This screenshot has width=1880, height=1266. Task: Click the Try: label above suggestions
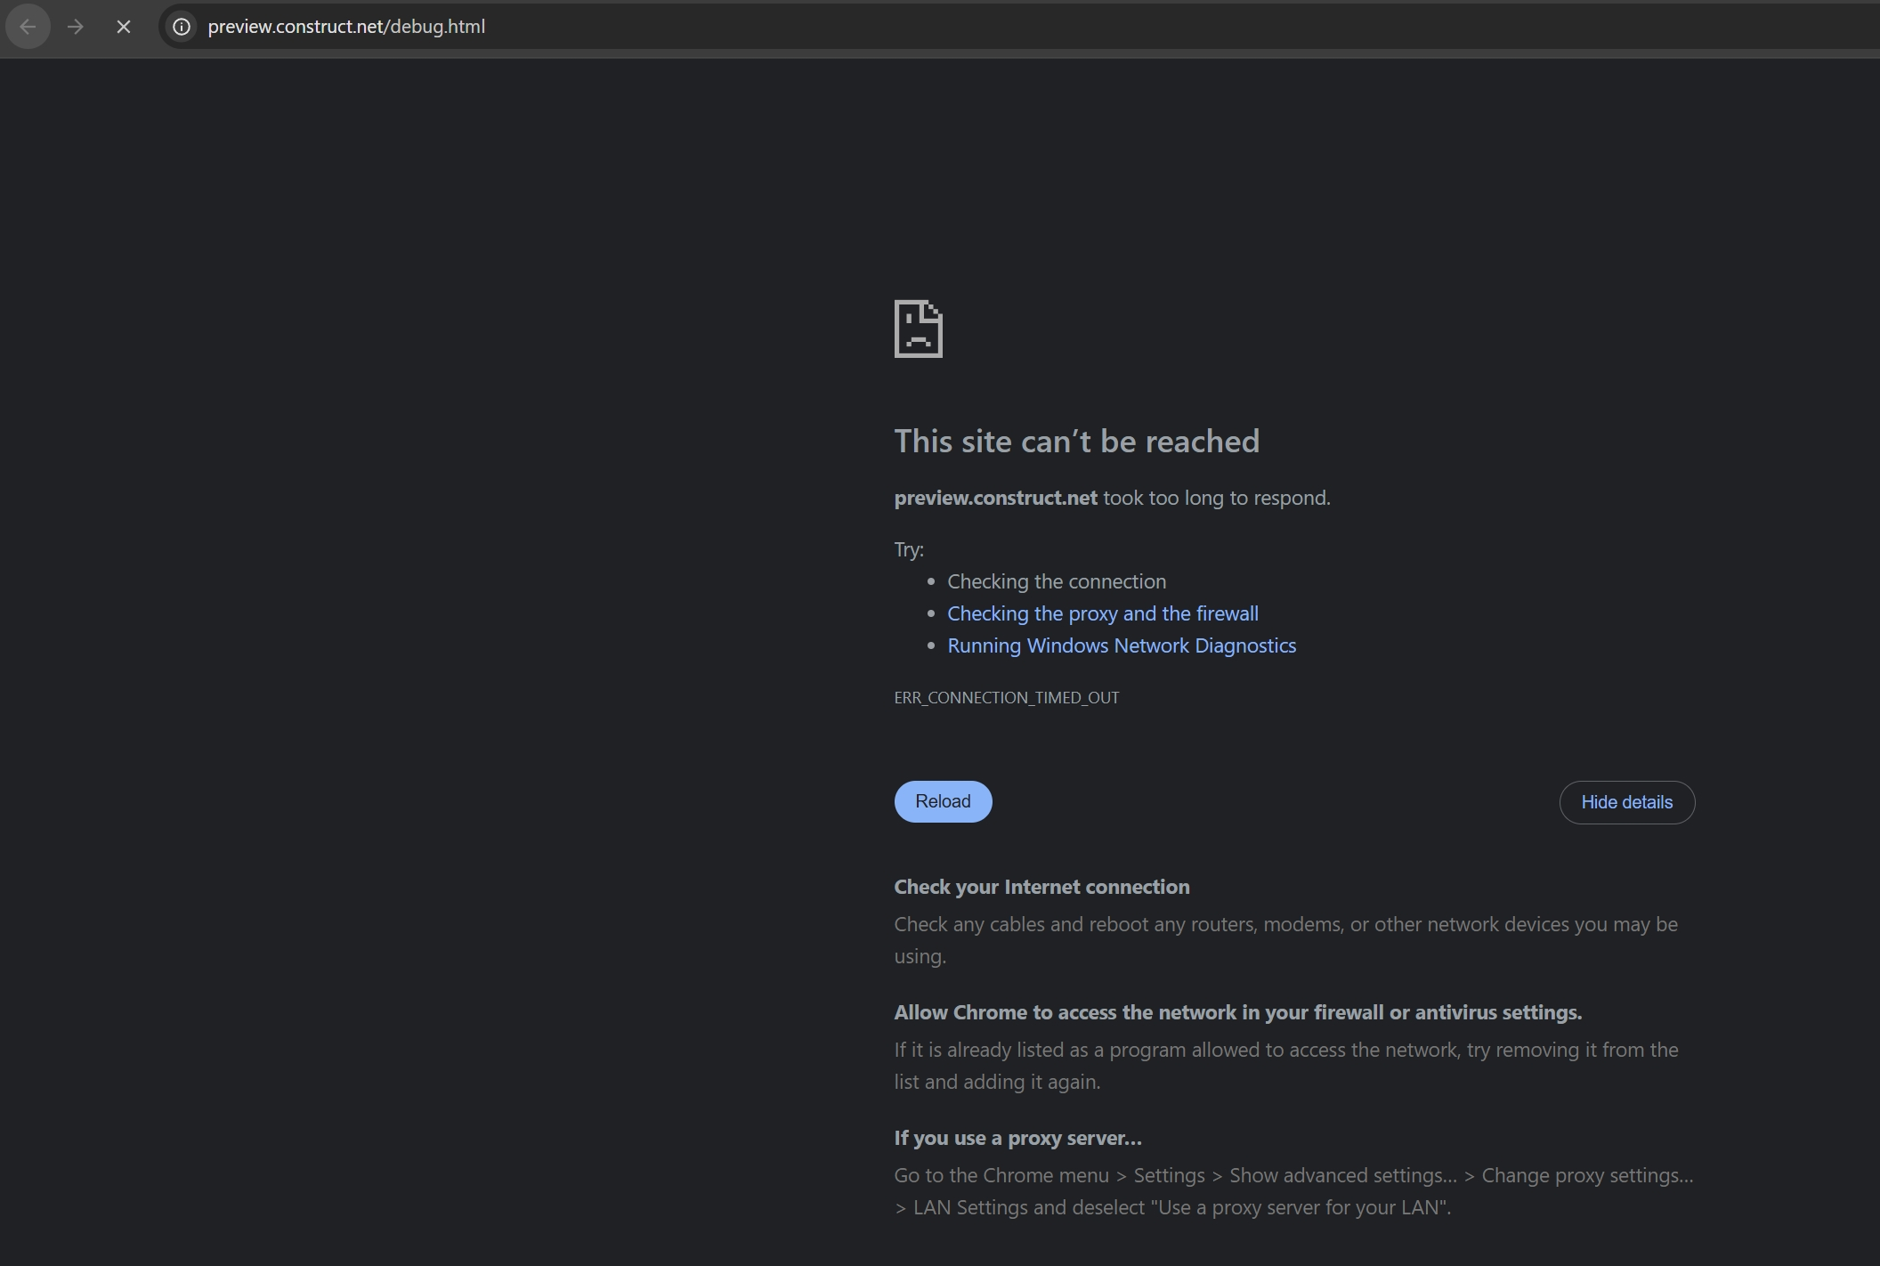909,549
